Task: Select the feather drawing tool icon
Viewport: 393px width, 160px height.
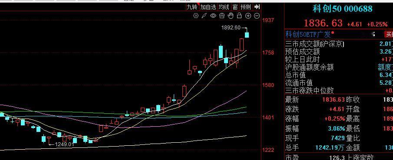Action: 204,16
